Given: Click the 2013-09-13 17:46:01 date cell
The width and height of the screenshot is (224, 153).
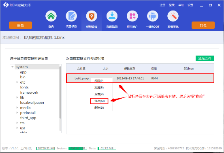Looking at the screenshot, I should pyautogui.click(x=130, y=78).
